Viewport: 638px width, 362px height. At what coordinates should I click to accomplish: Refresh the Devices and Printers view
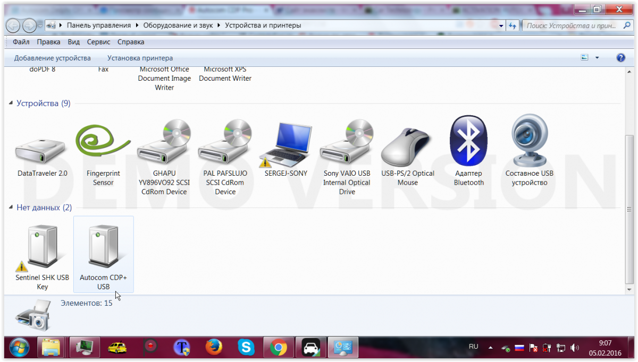click(x=513, y=25)
